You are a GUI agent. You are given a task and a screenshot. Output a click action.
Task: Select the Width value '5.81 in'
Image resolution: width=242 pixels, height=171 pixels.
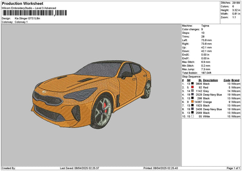click(236, 14)
